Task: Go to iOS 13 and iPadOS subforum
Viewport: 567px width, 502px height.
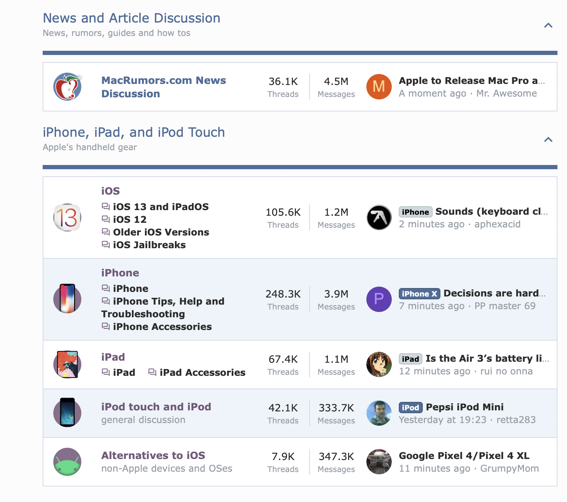Action: click(x=161, y=207)
